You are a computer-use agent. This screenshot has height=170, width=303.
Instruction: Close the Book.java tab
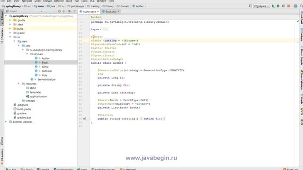point(118,11)
